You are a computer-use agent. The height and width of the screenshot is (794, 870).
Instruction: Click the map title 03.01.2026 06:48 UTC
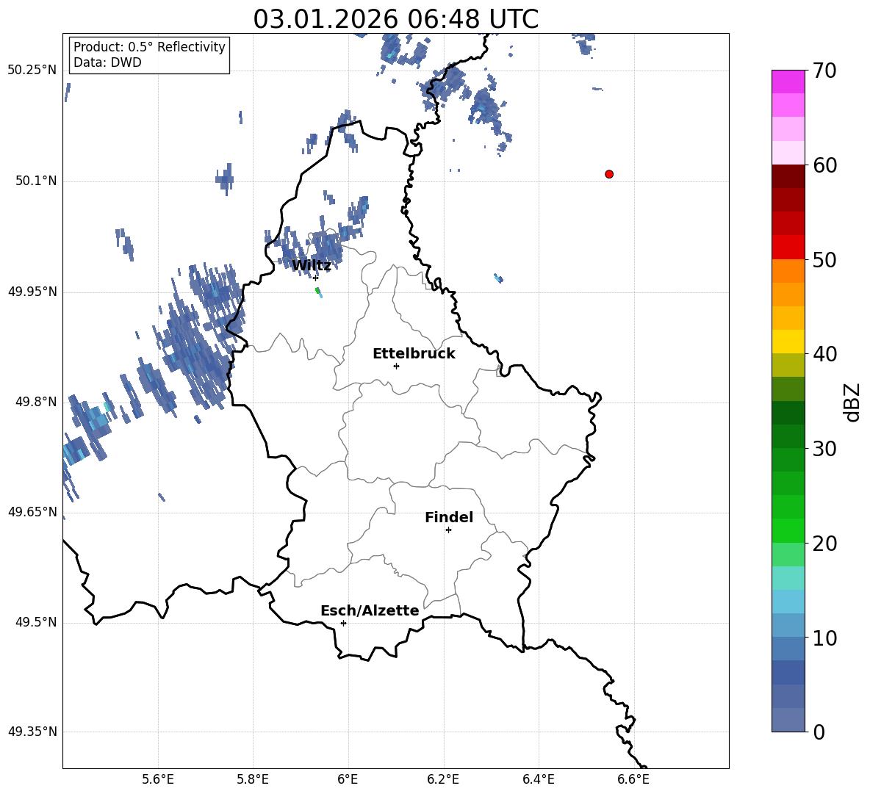pyautogui.click(x=395, y=19)
